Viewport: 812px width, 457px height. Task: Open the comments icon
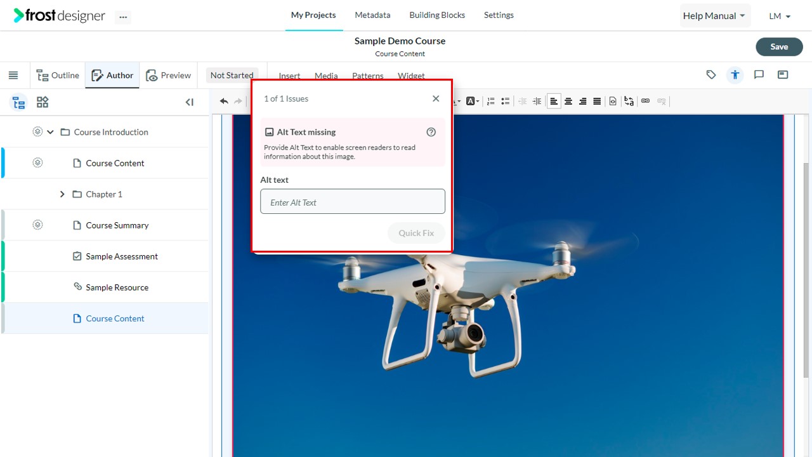coord(759,75)
